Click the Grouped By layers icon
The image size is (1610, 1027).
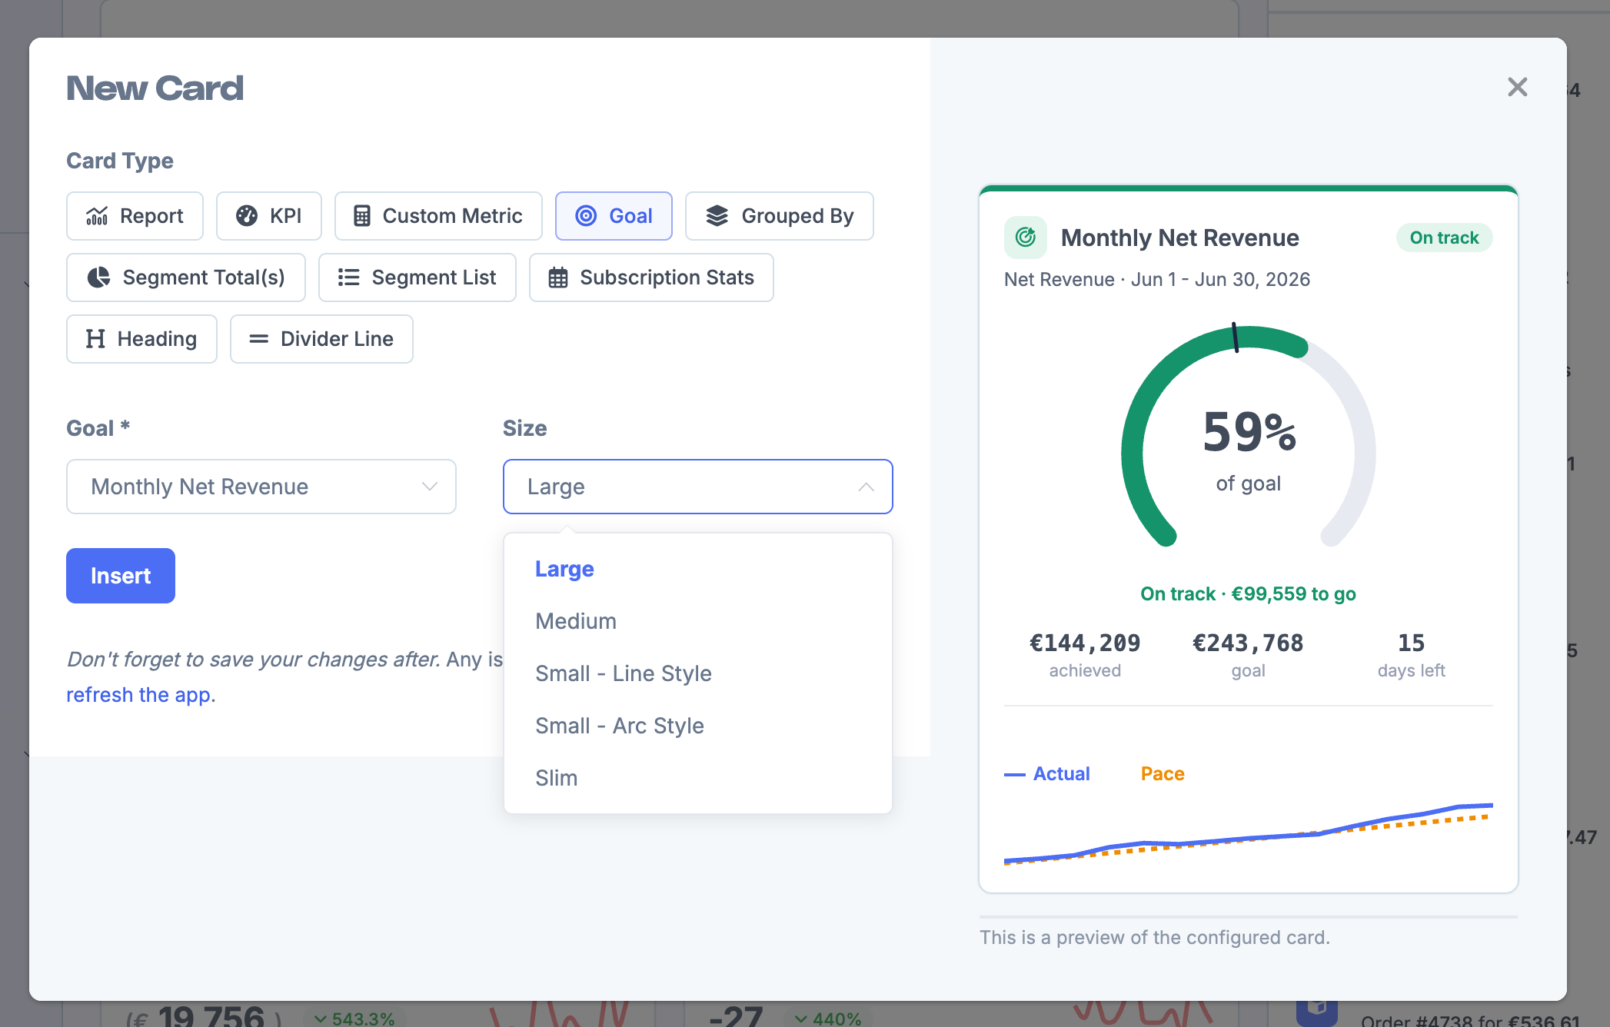(717, 216)
